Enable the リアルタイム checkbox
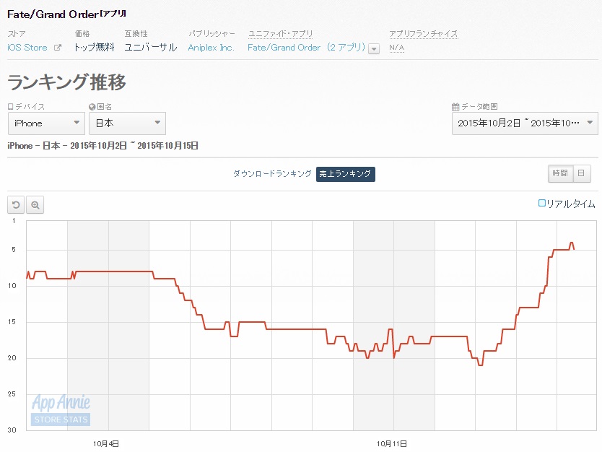 click(x=541, y=203)
